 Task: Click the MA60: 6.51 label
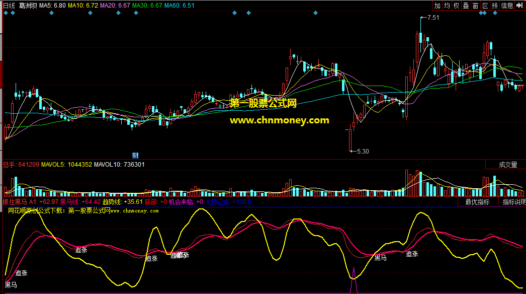coord(179,6)
